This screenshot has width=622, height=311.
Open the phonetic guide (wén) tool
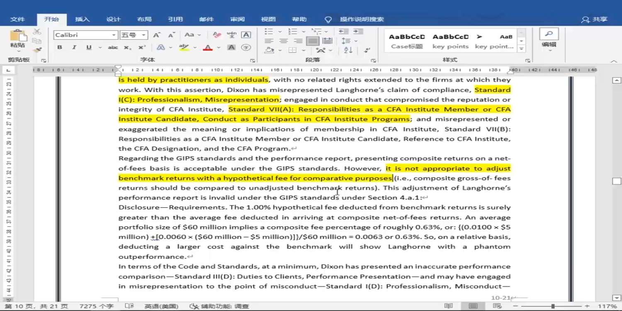[232, 35]
